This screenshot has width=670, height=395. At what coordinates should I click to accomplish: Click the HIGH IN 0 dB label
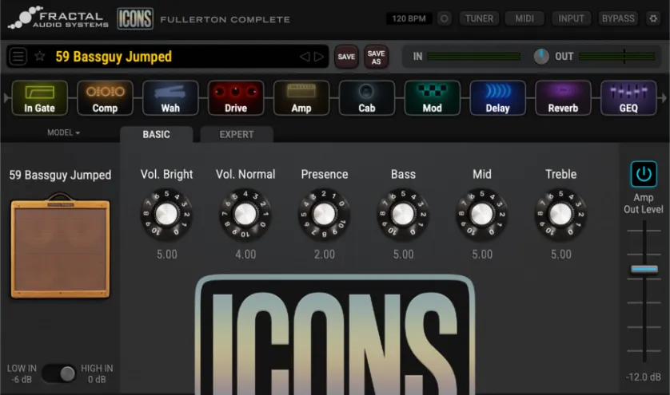tap(97, 373)
